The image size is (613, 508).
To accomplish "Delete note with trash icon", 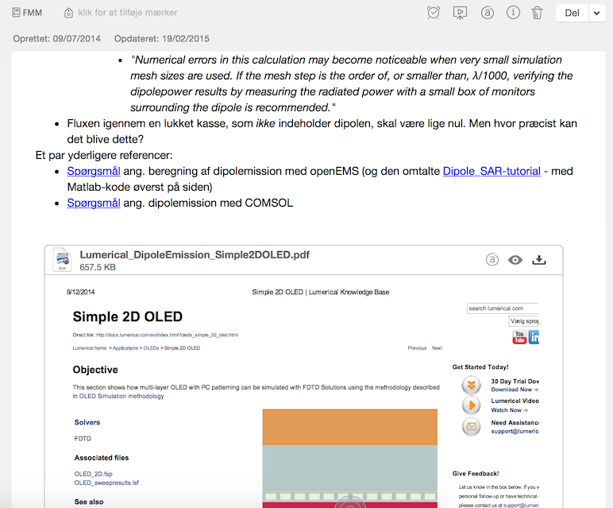I will (x=537, y=13).
